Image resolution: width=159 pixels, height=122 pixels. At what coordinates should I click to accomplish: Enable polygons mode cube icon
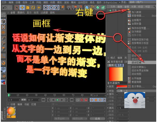[x=3, y=49]
